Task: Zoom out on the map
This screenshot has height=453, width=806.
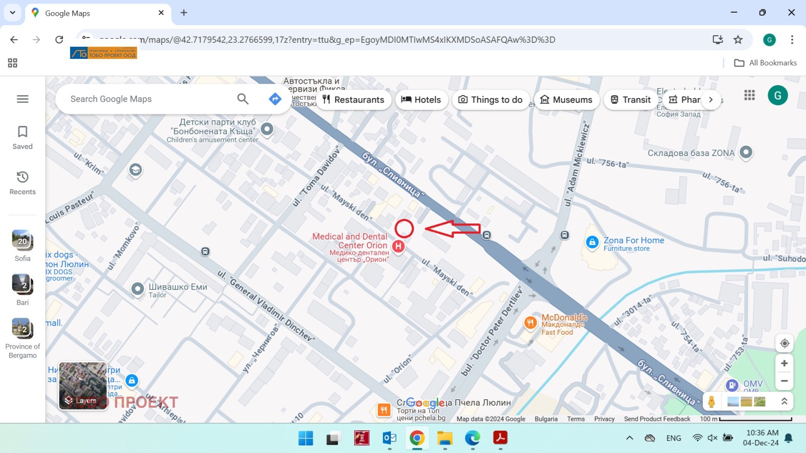Action: click(784, 381)
